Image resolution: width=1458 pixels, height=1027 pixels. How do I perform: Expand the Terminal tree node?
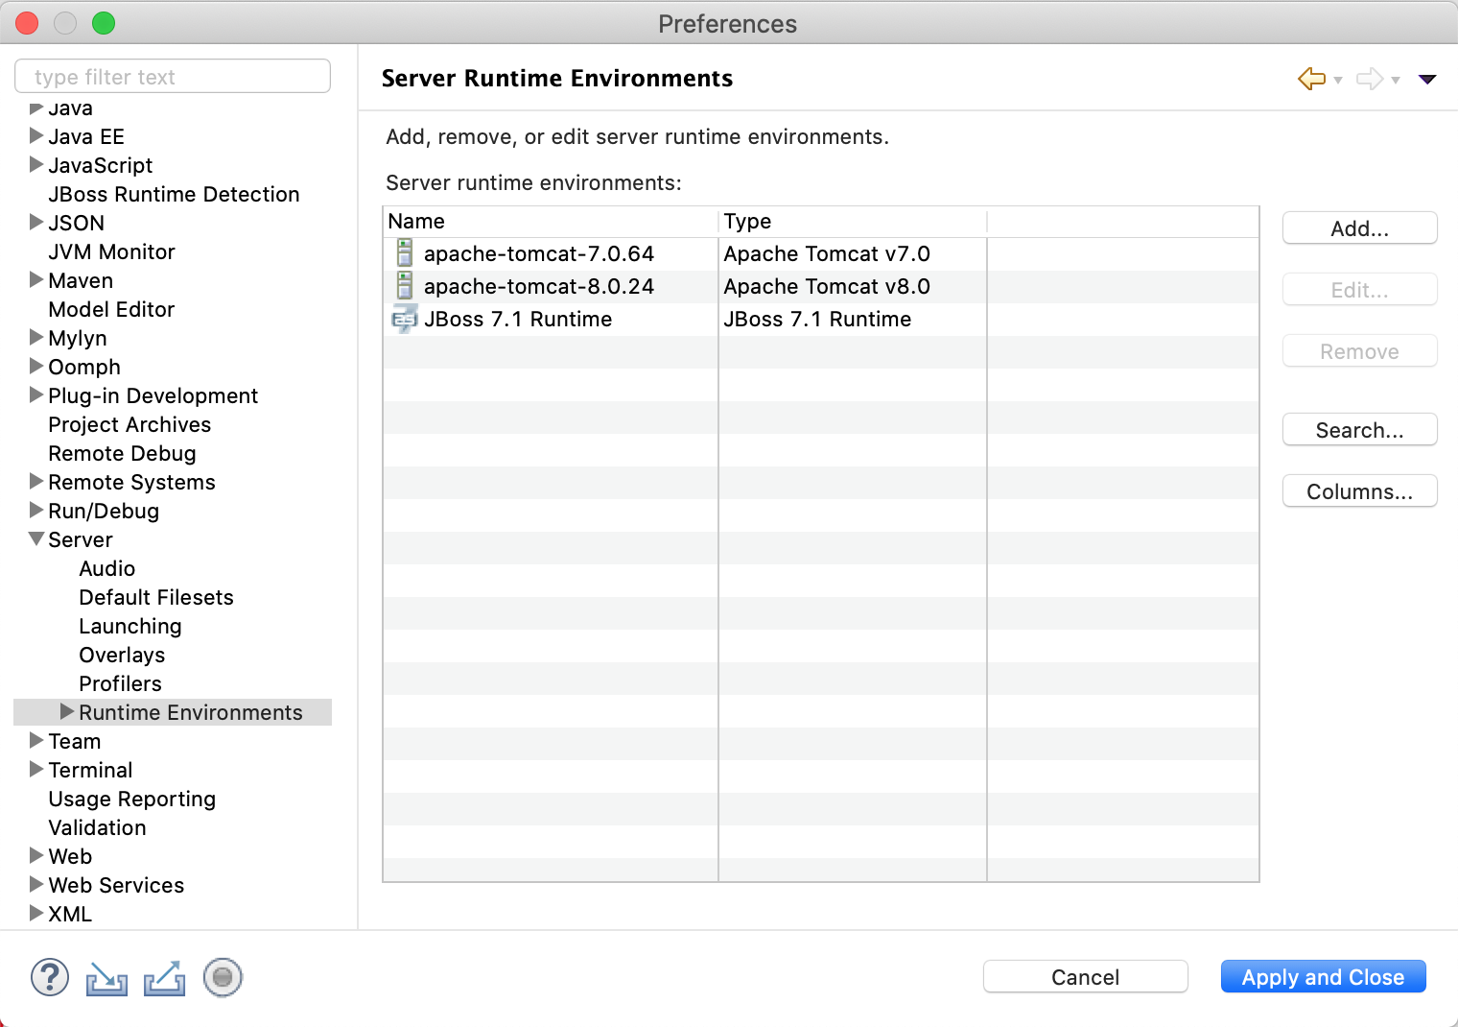pos(36,769)
